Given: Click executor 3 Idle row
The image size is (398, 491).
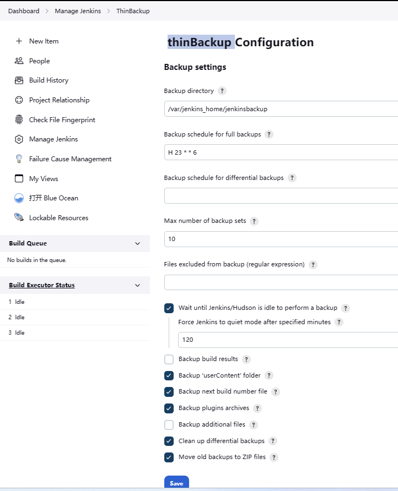Looking at the screenshot, I should coord(75,333).
